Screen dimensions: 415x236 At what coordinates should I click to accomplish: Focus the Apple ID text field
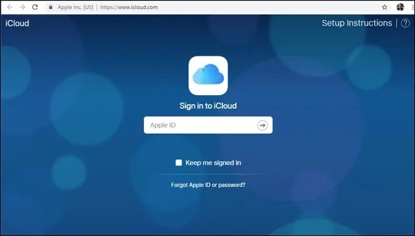click(x=208, y=125)
